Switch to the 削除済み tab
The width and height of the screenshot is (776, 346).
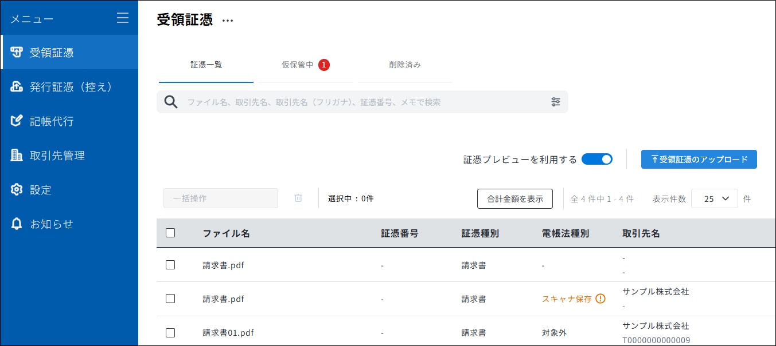(405, 65)
